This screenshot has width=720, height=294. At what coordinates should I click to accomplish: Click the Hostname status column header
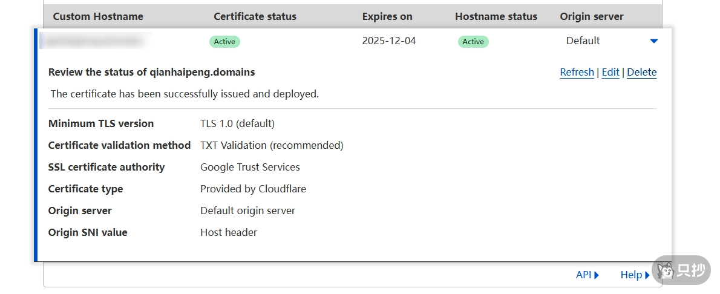coord(496,16)
